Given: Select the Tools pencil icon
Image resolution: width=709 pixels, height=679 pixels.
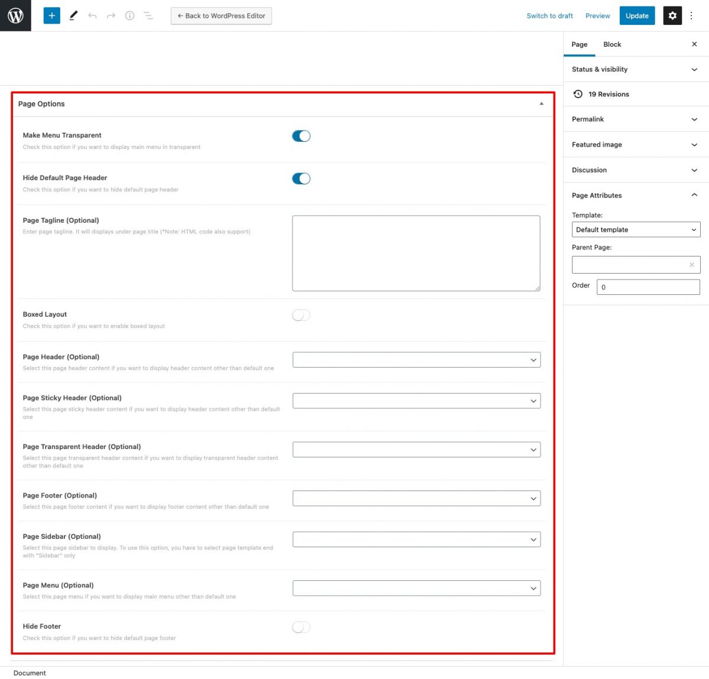Looking at the screenshot, I should (73, 15).
